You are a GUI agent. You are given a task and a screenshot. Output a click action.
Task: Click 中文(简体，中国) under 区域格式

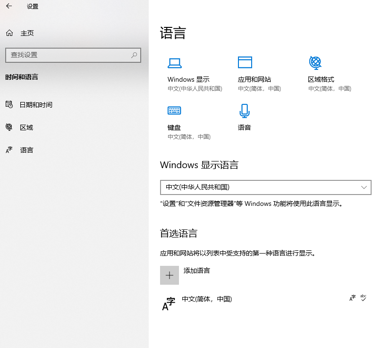pos(330,89)
